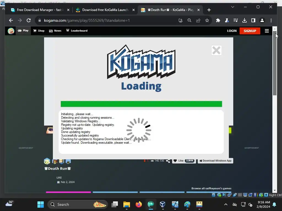Image resolution: width=282 pixels, height=211 pixels.
Task: Reload the KoGaMa page
Action: [x=29, y=20]
